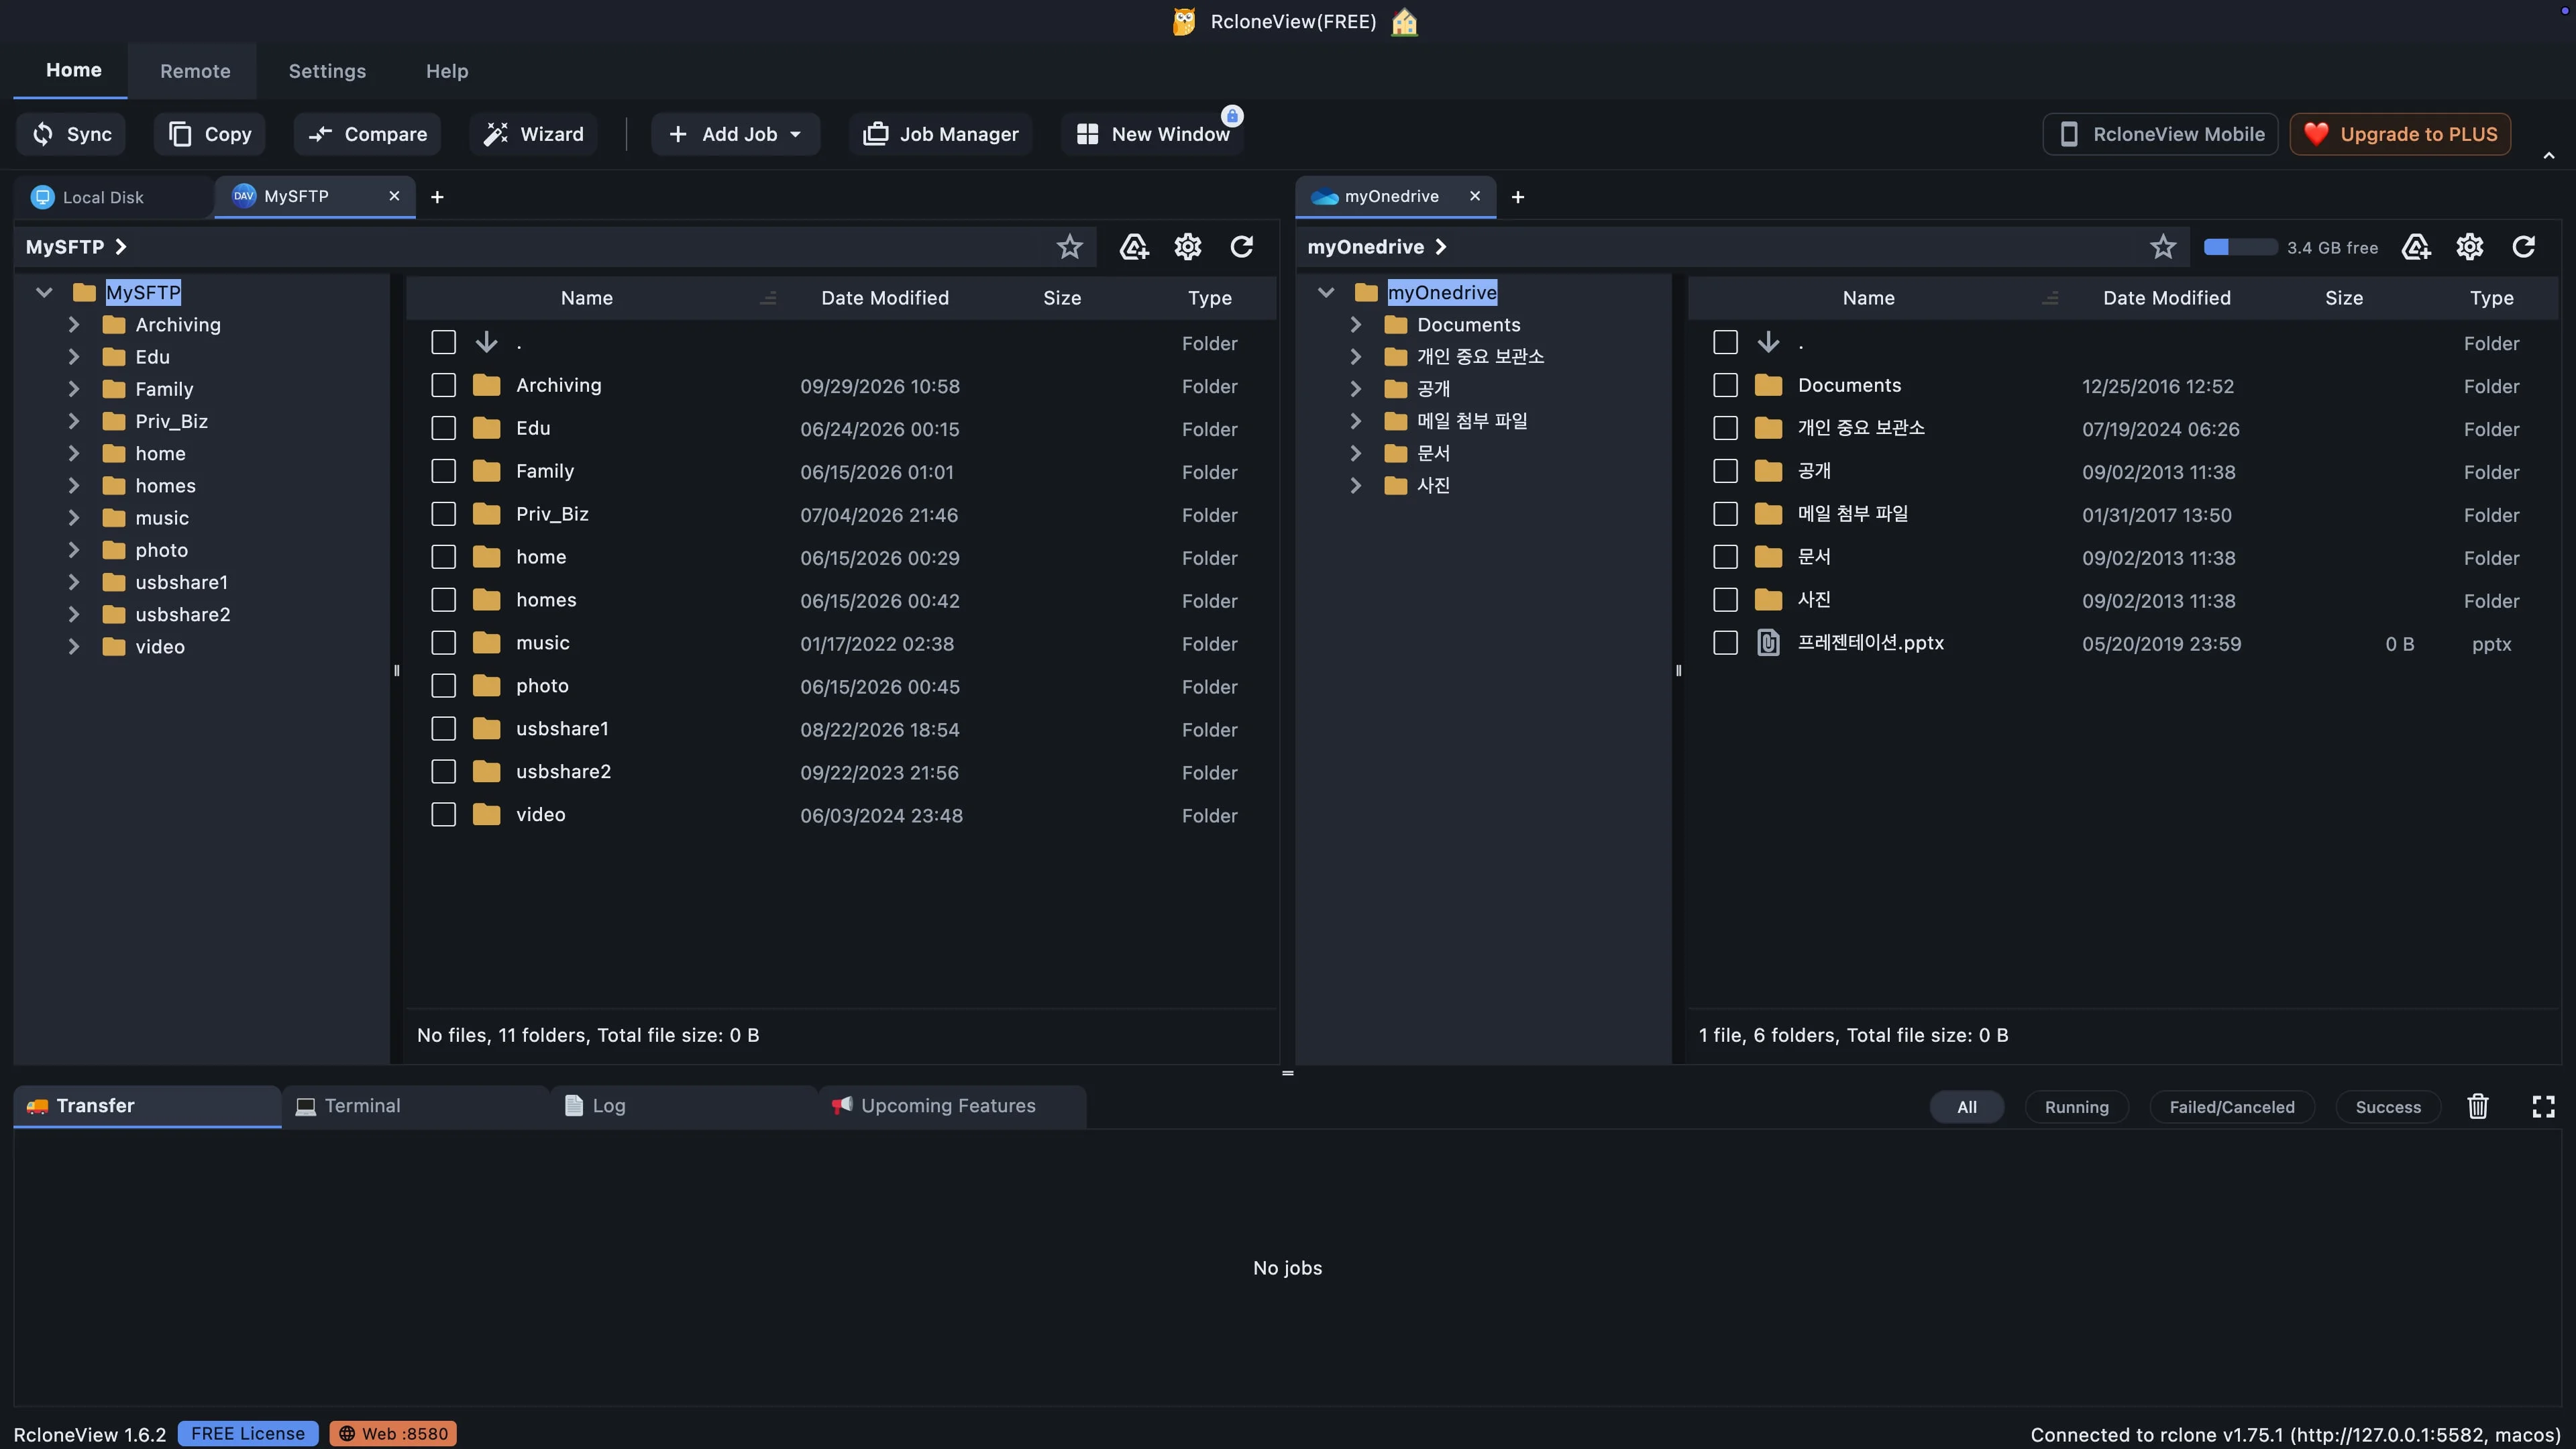Sort MySFTP list by Date Modified header
Viewport: 2576px width, 1449px height.
[884, 298]
